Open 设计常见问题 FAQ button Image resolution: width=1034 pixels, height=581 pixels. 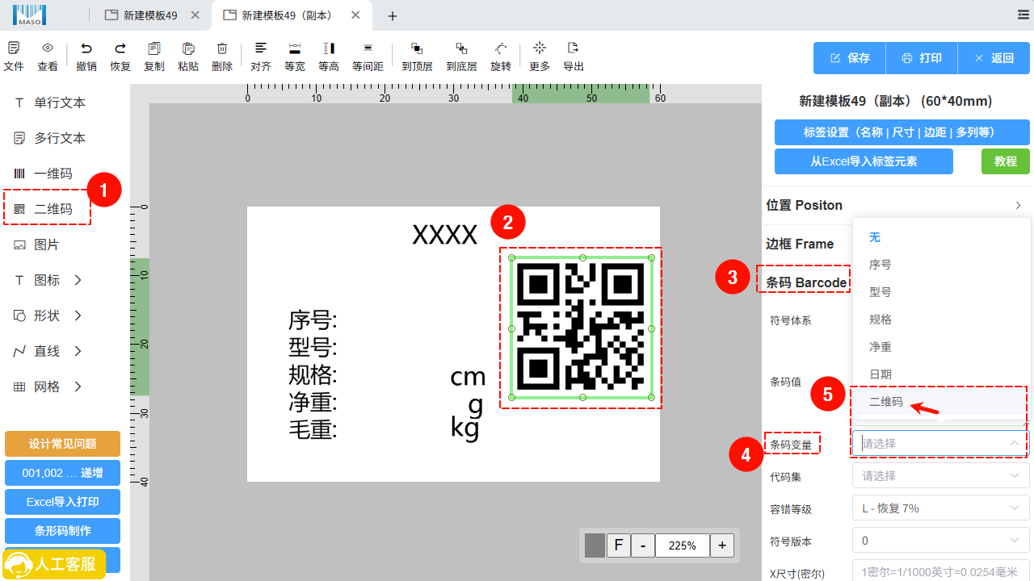click(x=62, y=444)
